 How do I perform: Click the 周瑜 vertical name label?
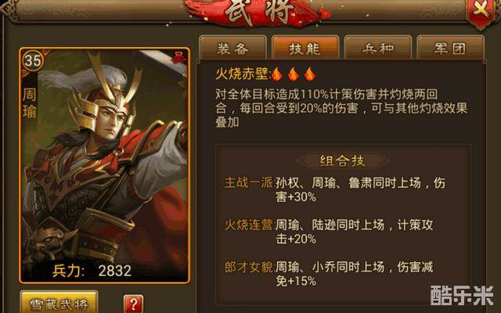click(30, 103)
